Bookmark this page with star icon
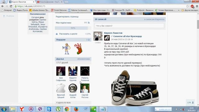Viewport: 199px width, 112px height. pyautogui.click(x=187, y=6)
